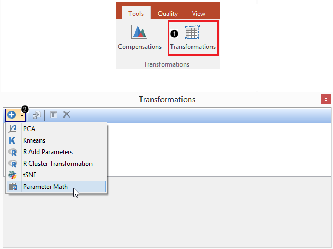Click the tSNE colorful icon
Image resolution: width=333 pixels, height=249 pixels.
click(13, 175)
